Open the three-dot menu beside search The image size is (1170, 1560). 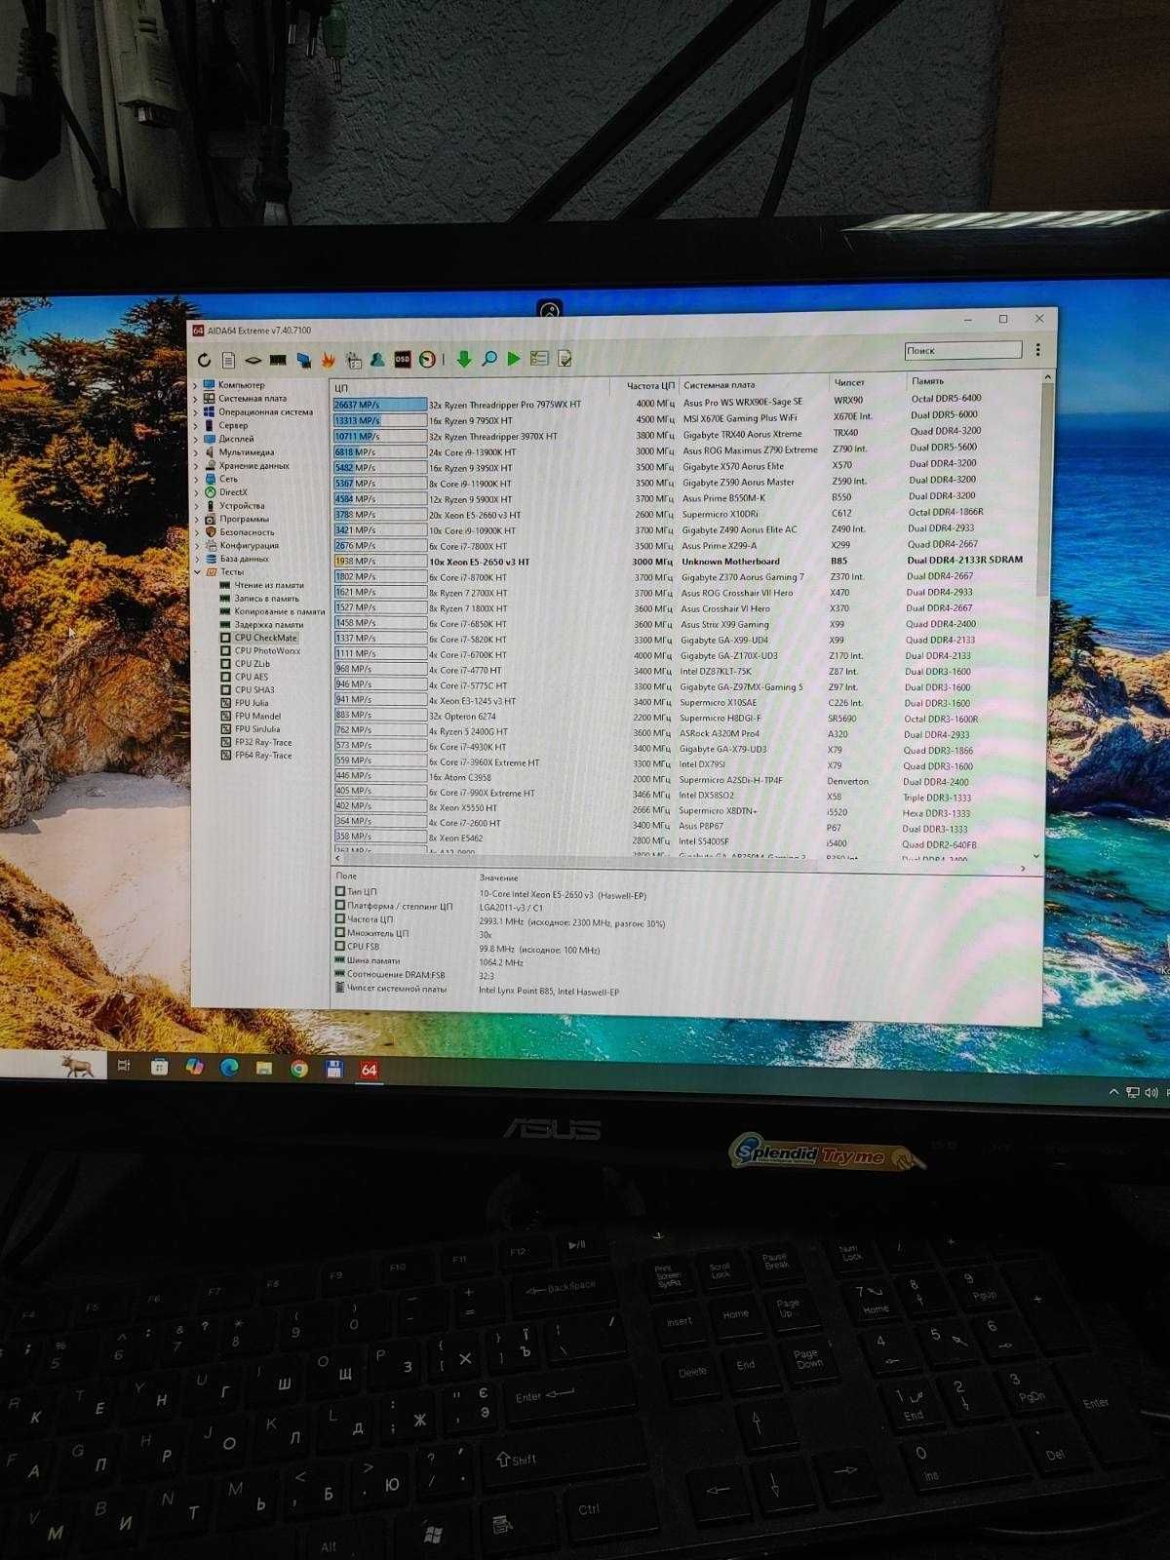[x=1037, y=349]
